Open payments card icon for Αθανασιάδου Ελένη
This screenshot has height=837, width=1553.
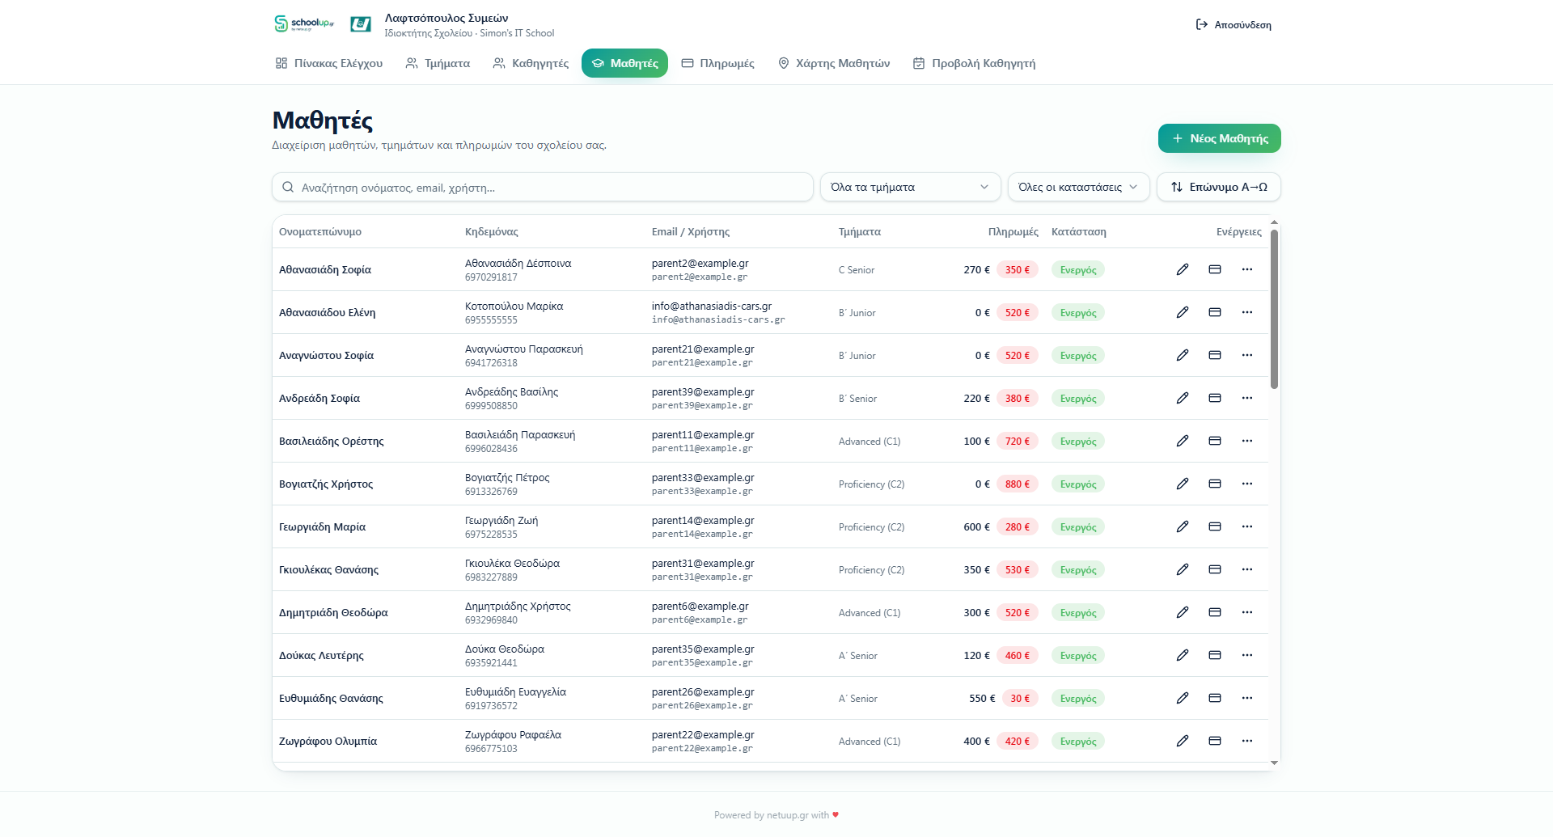[x=1215, y=312]
